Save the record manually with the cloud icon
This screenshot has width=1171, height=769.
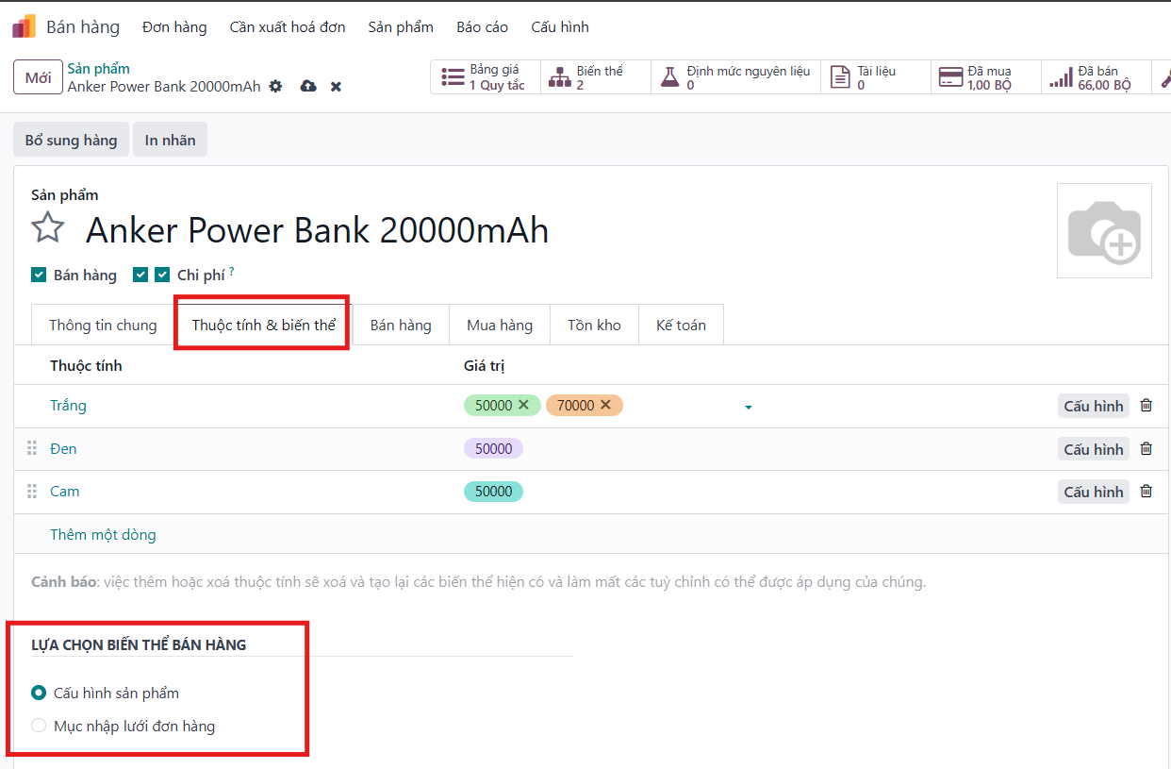[308, 86]
